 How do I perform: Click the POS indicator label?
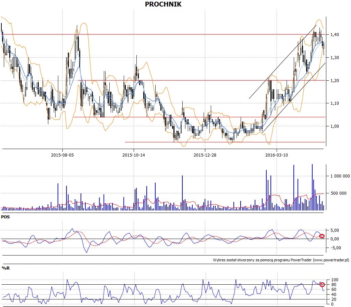click(x=5, y=217)
